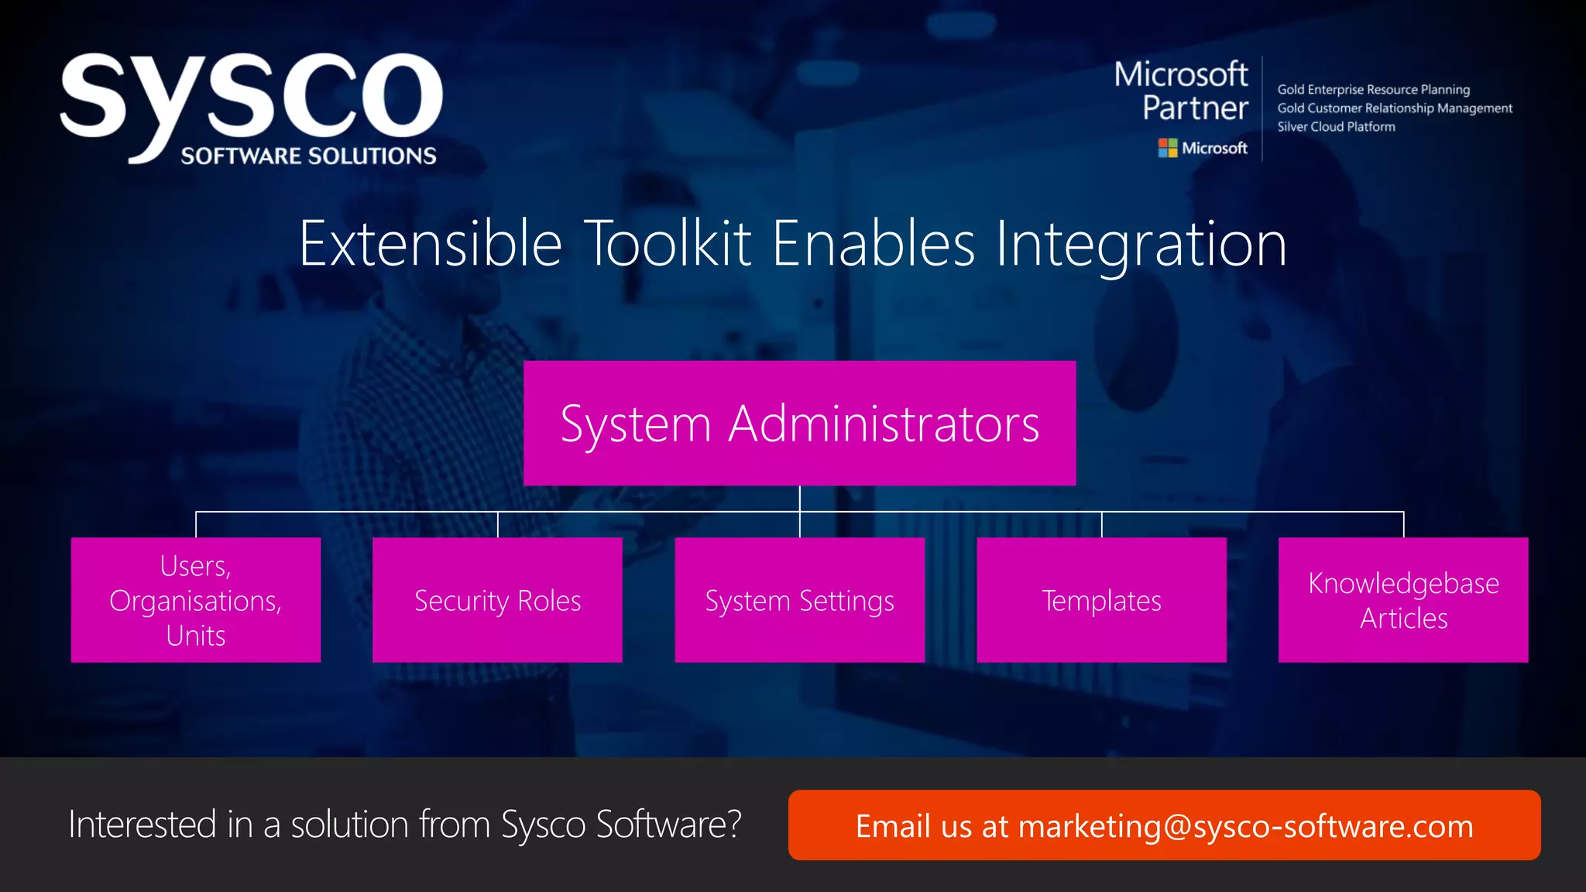Click the Extensible Toolkit Enables Integration heading
This screenshot has width=1586, height=892.
coord(793,245)
